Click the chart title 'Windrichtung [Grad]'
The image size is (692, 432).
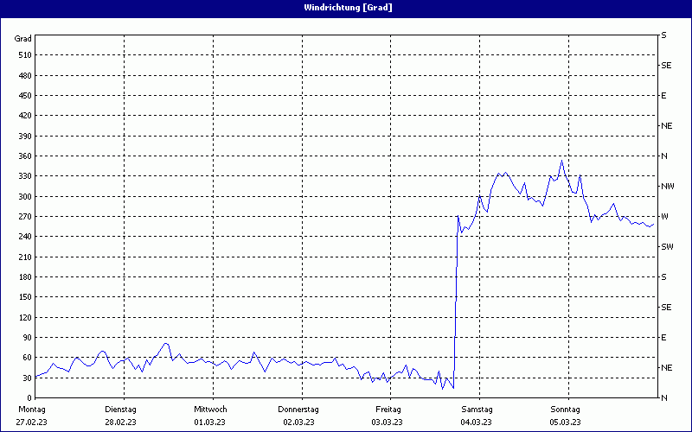348,8
